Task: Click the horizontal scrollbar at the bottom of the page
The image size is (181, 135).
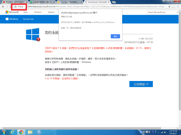Action: [82, 128]
